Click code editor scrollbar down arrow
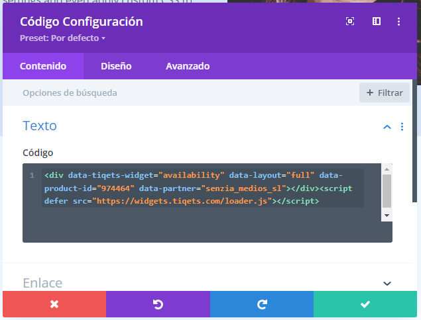 387,216
